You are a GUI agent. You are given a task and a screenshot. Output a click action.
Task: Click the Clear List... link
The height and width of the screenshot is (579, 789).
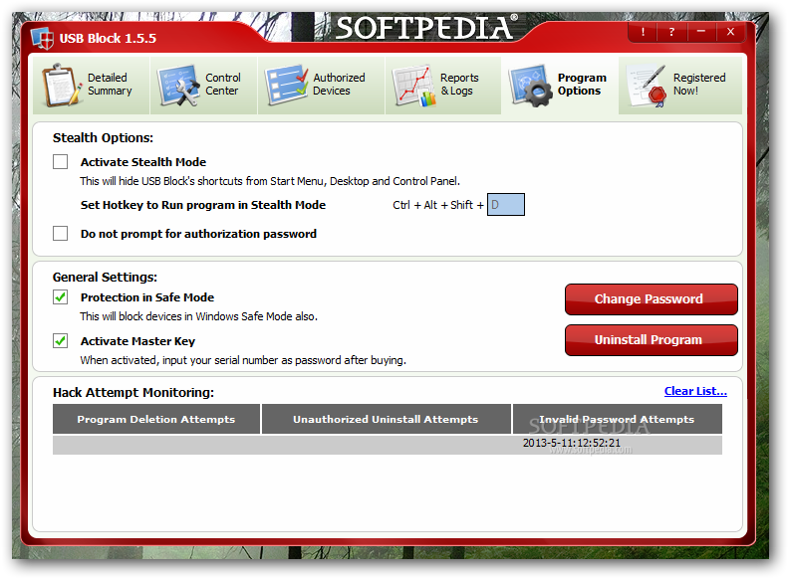pyautogui.click(x=695, y=391)
